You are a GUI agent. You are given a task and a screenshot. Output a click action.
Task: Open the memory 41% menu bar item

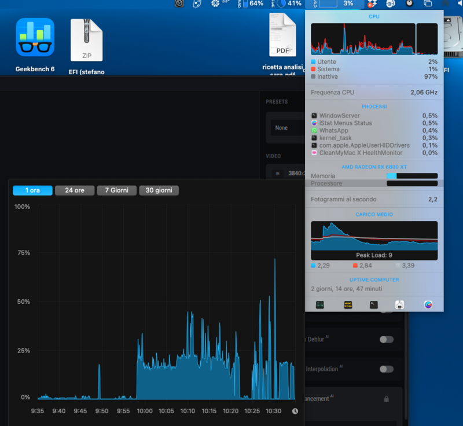pos(286,3)
